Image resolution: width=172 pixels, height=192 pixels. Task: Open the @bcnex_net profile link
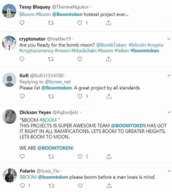pos(58,82)
